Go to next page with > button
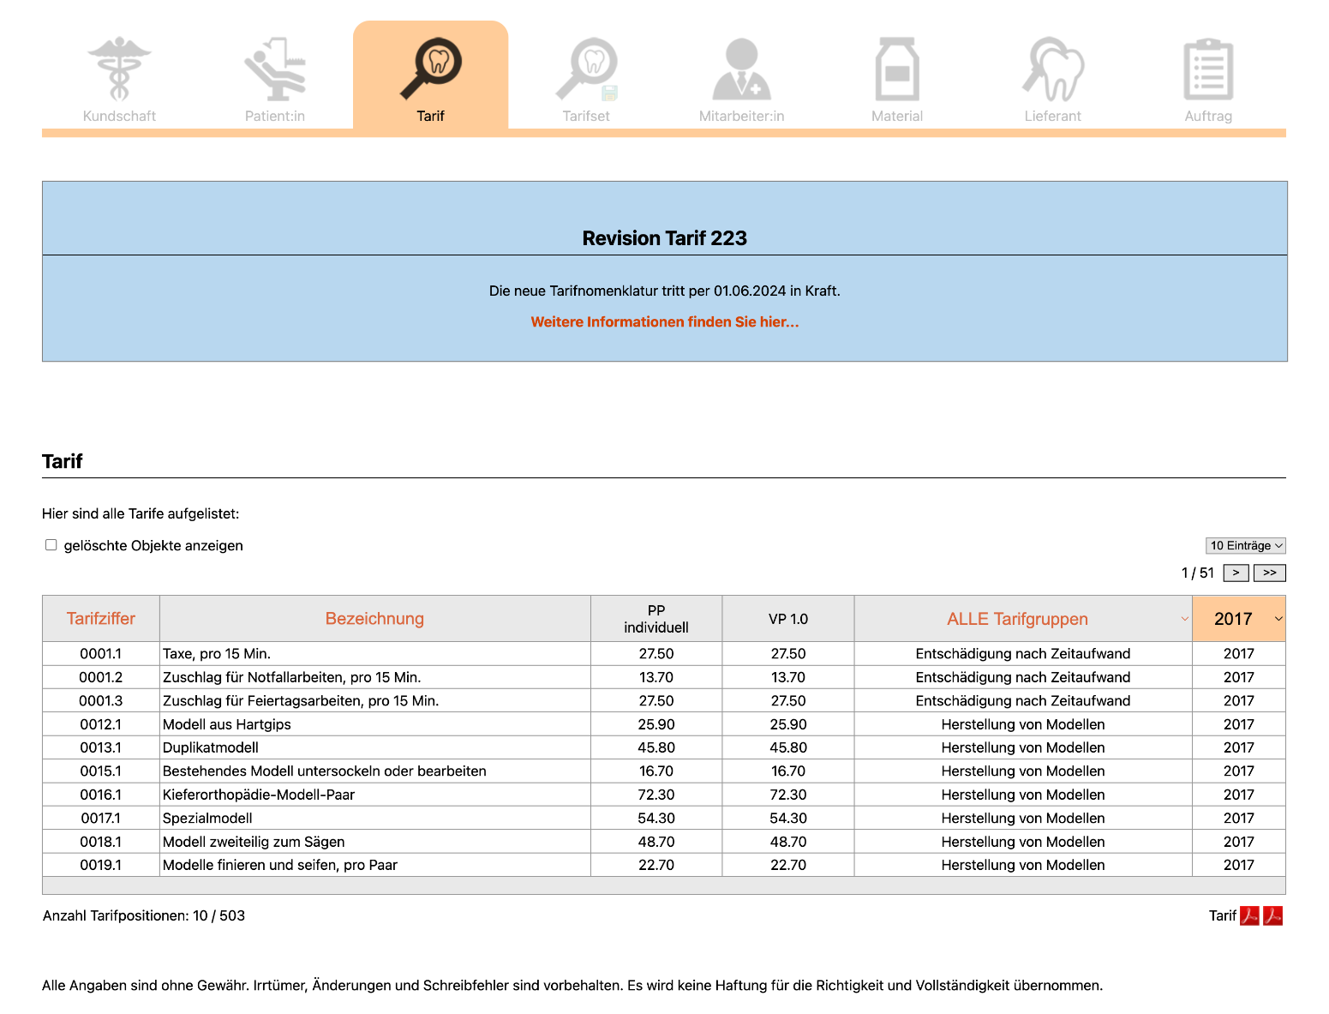Screen dimensions: 1329x1014 point(1236,573)
